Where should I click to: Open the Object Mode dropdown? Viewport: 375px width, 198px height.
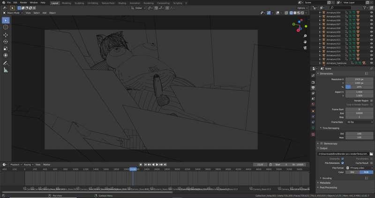[13, 13]
